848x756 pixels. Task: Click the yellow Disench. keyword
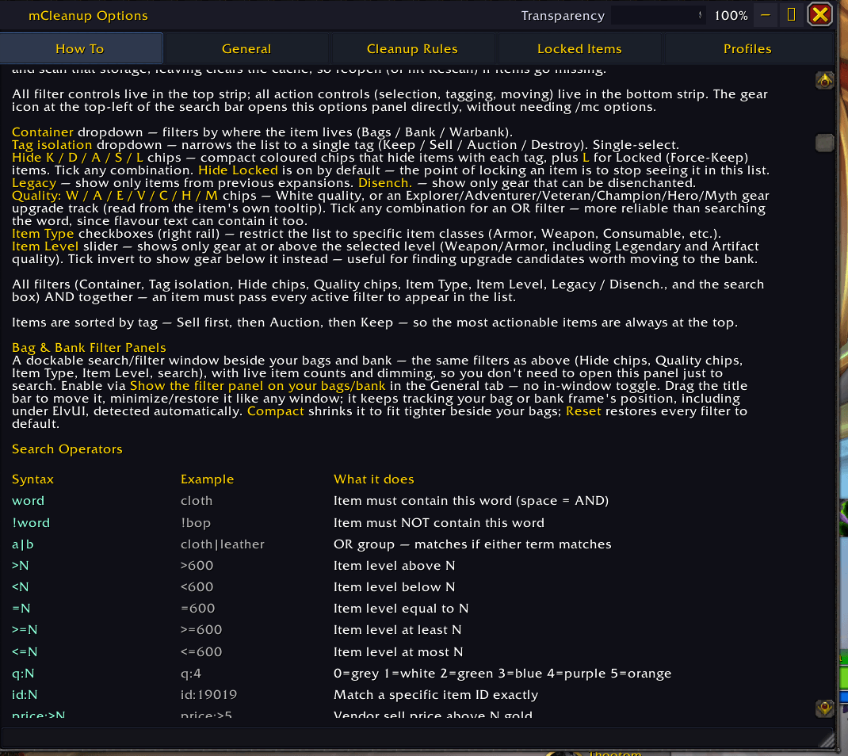pos(384,183)
